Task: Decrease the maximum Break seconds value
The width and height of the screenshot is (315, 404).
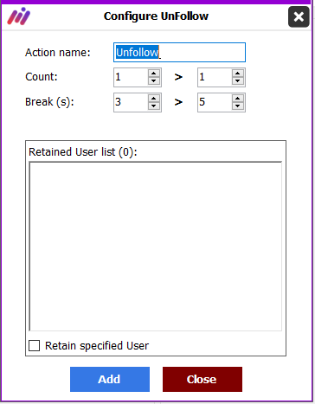Action: 237,106
